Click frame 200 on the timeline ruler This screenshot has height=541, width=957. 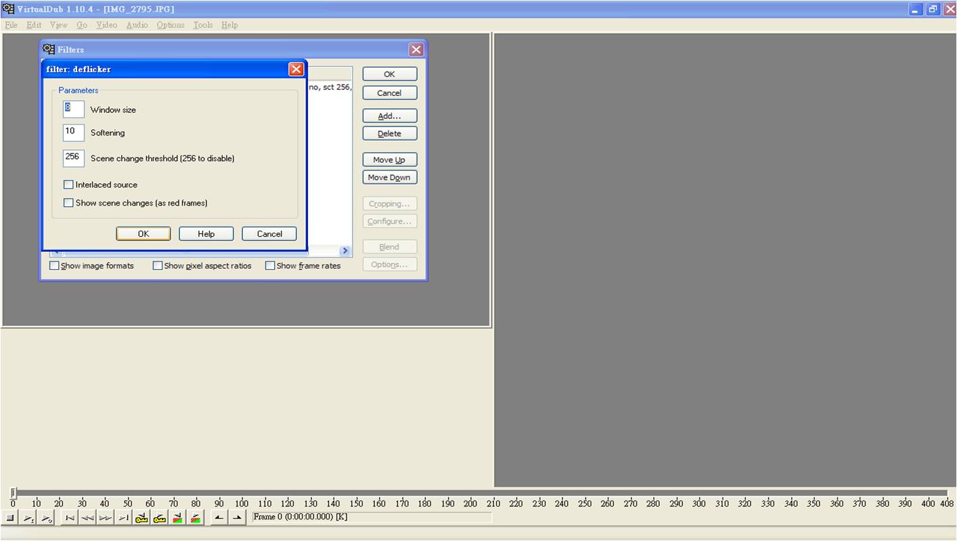coord(470,503)
